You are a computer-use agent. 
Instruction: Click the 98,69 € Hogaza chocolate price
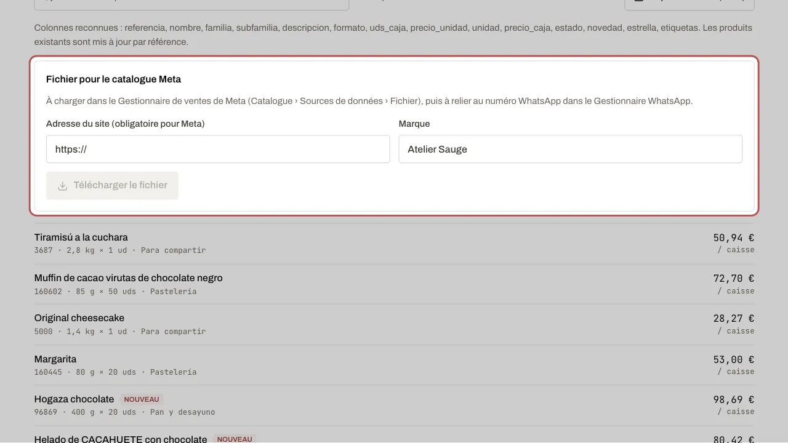point(734,399)
